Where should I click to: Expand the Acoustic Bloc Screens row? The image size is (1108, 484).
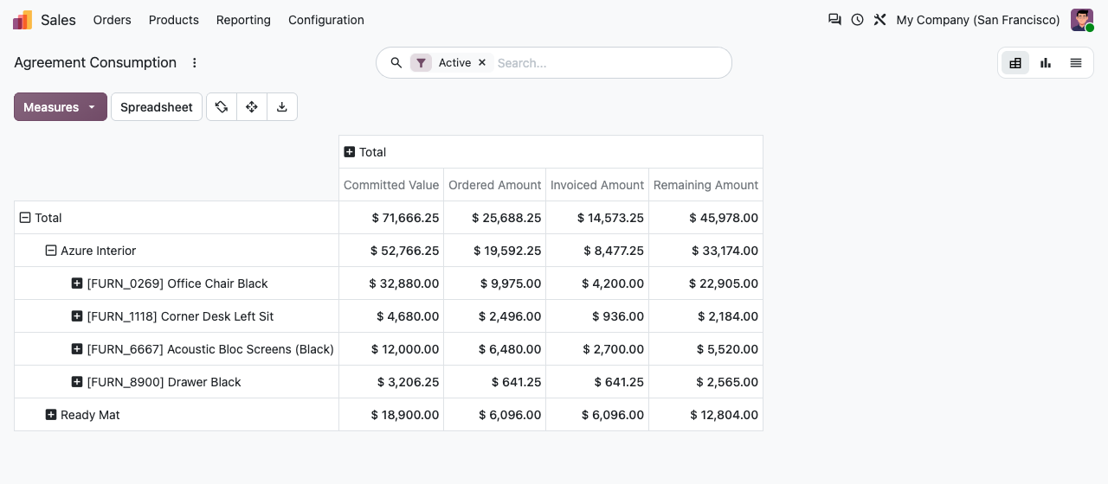click(x=77, y=349)
